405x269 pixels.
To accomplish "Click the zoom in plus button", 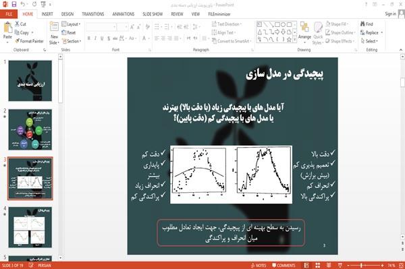I will point(382,266).
